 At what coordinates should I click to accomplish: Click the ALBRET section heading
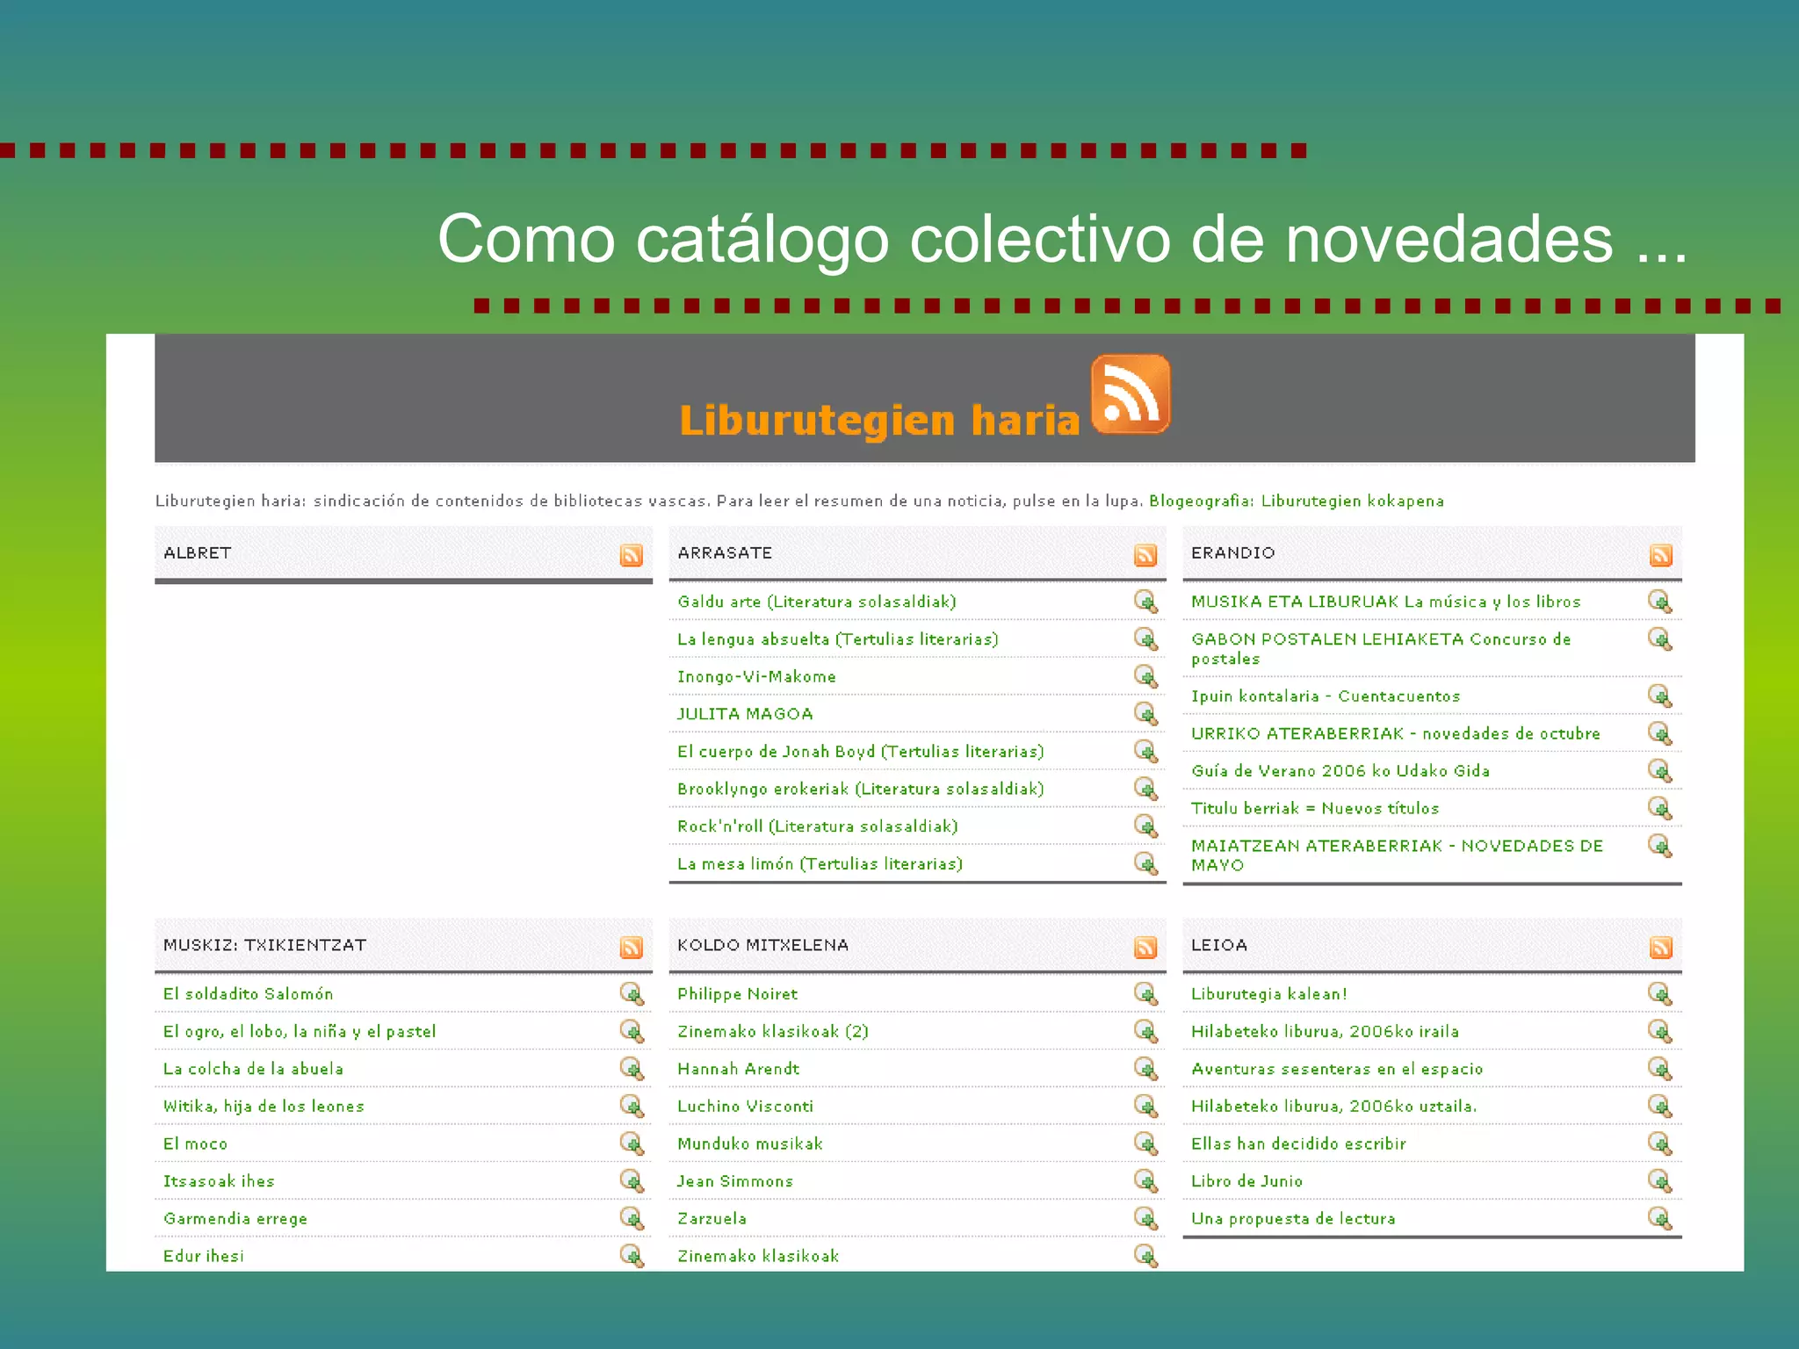pos(198,552)
